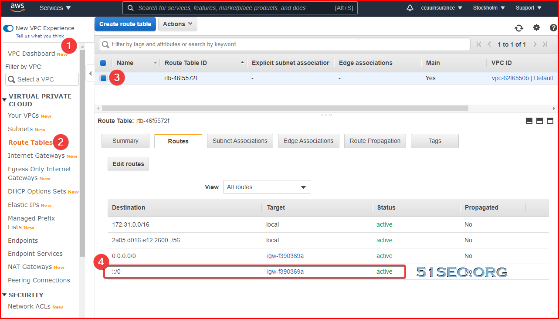
Task: Open the notifications bell
Action: [x=410, y=8]
